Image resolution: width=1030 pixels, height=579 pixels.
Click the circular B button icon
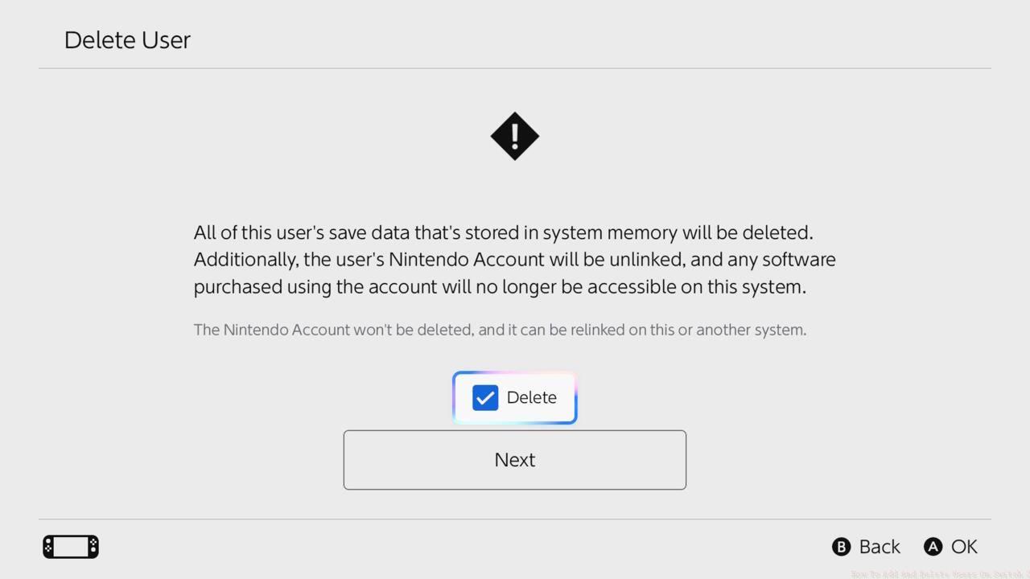tap(841, 546)
